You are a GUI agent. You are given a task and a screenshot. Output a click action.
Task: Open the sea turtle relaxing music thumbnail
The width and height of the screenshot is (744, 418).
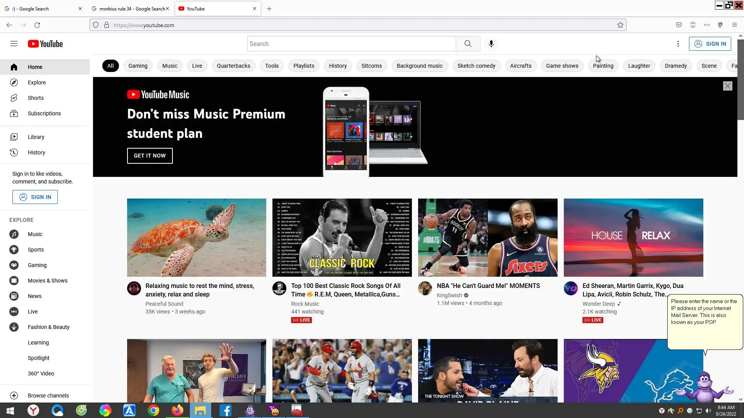(x=196, y=237)
